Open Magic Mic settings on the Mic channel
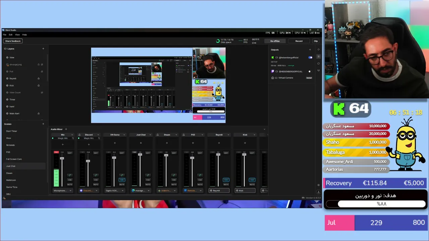429x241 pixels. (x=73, y=138)
